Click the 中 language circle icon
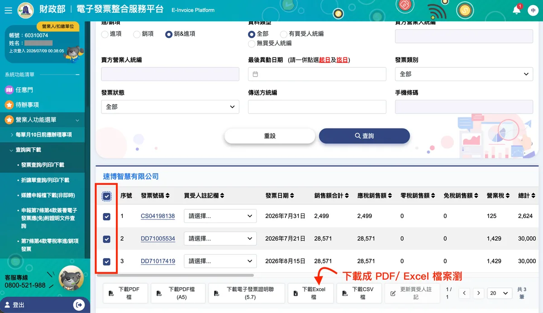Viewport: 543px width, 313px height. click(533, 10)
